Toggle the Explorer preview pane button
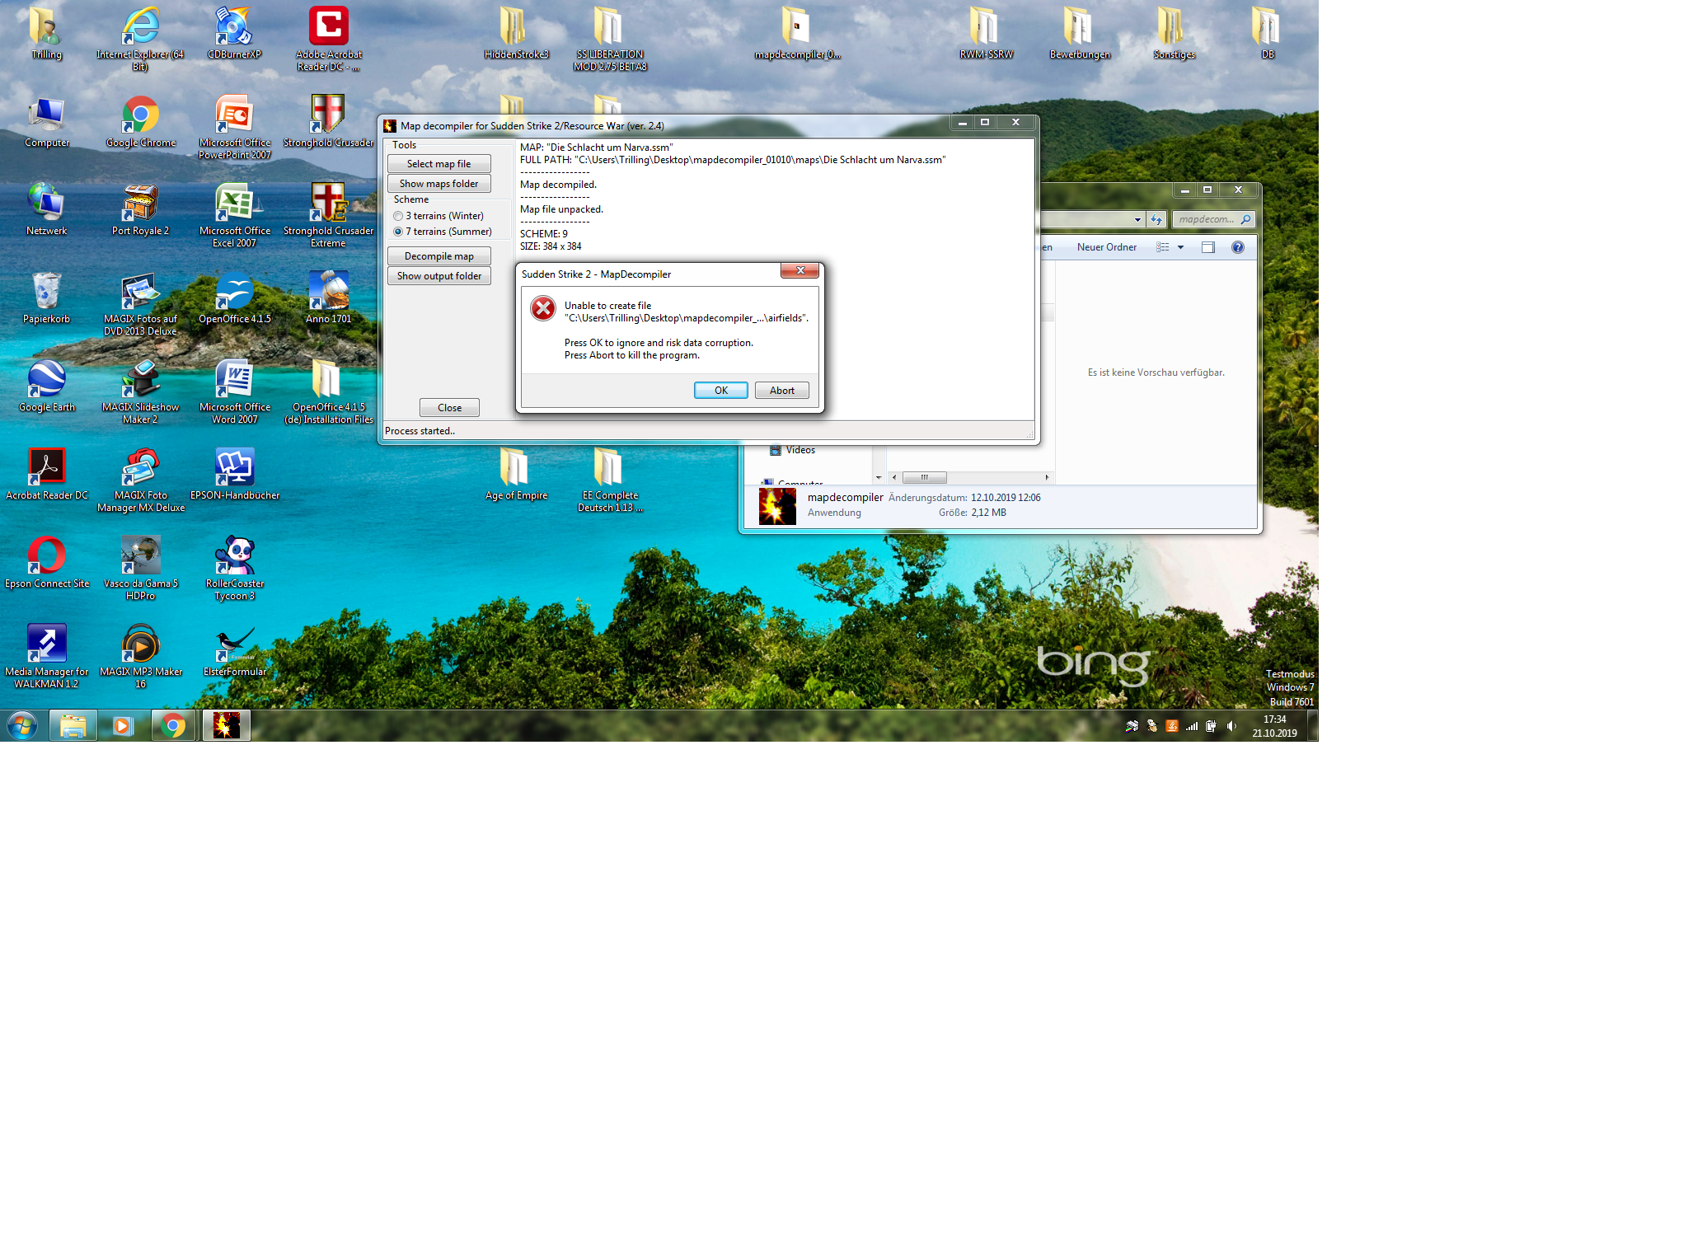 coord(1208,247)
